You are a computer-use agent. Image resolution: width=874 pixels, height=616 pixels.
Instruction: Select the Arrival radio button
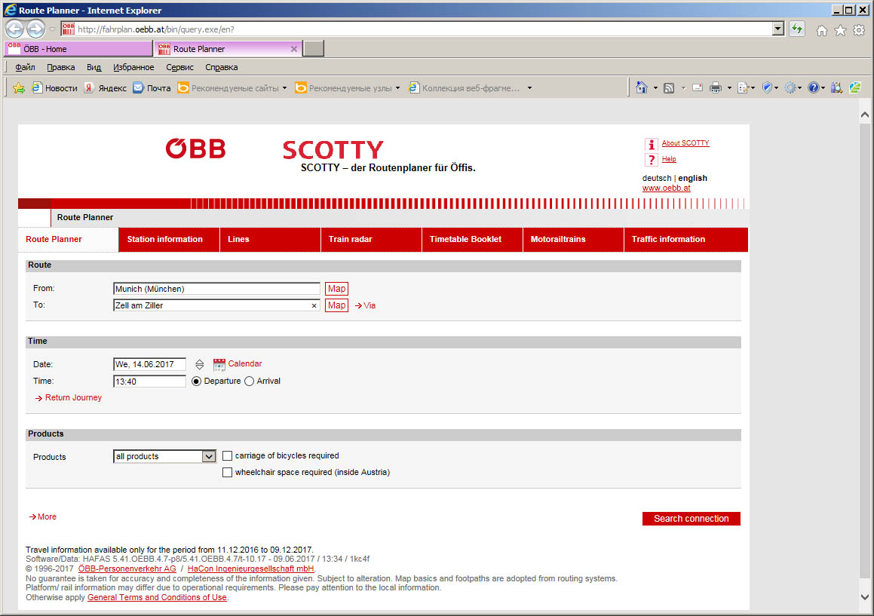[x=249, y=382]
